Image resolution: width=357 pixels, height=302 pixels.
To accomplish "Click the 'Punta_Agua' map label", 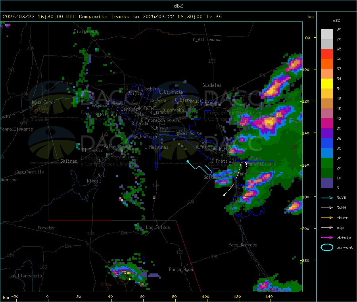I will click(x=181, y=269).
